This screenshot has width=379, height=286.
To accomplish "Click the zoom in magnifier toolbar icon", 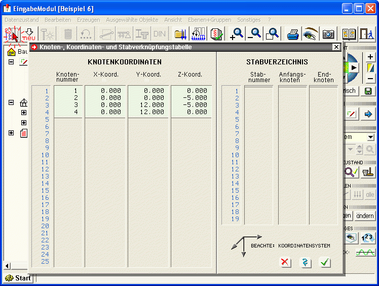I will point(236,34).
